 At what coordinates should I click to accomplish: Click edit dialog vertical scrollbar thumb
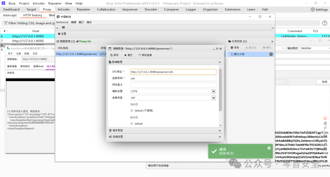click(220, 90)
